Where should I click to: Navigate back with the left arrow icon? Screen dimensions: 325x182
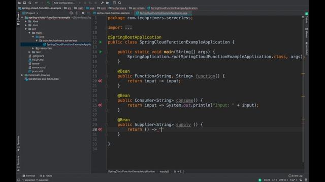[37, 3]
